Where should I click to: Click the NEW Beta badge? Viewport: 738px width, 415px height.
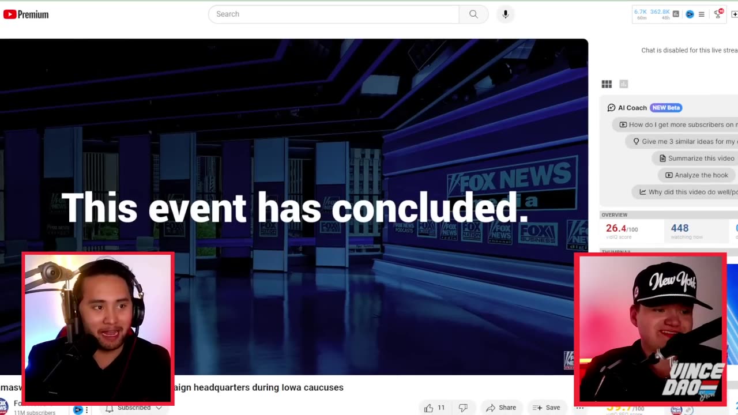click(666, 108)
